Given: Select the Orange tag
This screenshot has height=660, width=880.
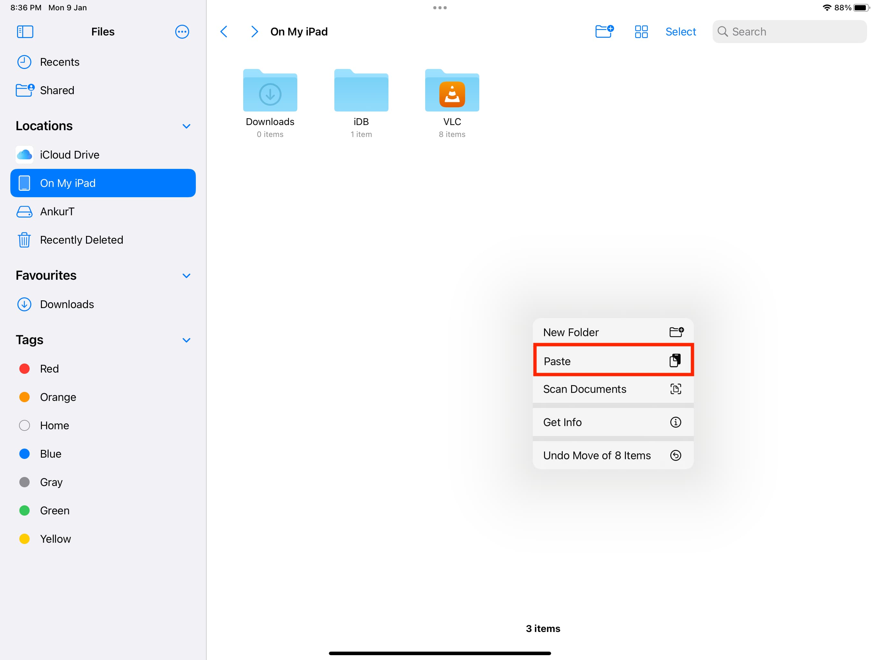Looking at the screenshot, I should coord(103,397).
